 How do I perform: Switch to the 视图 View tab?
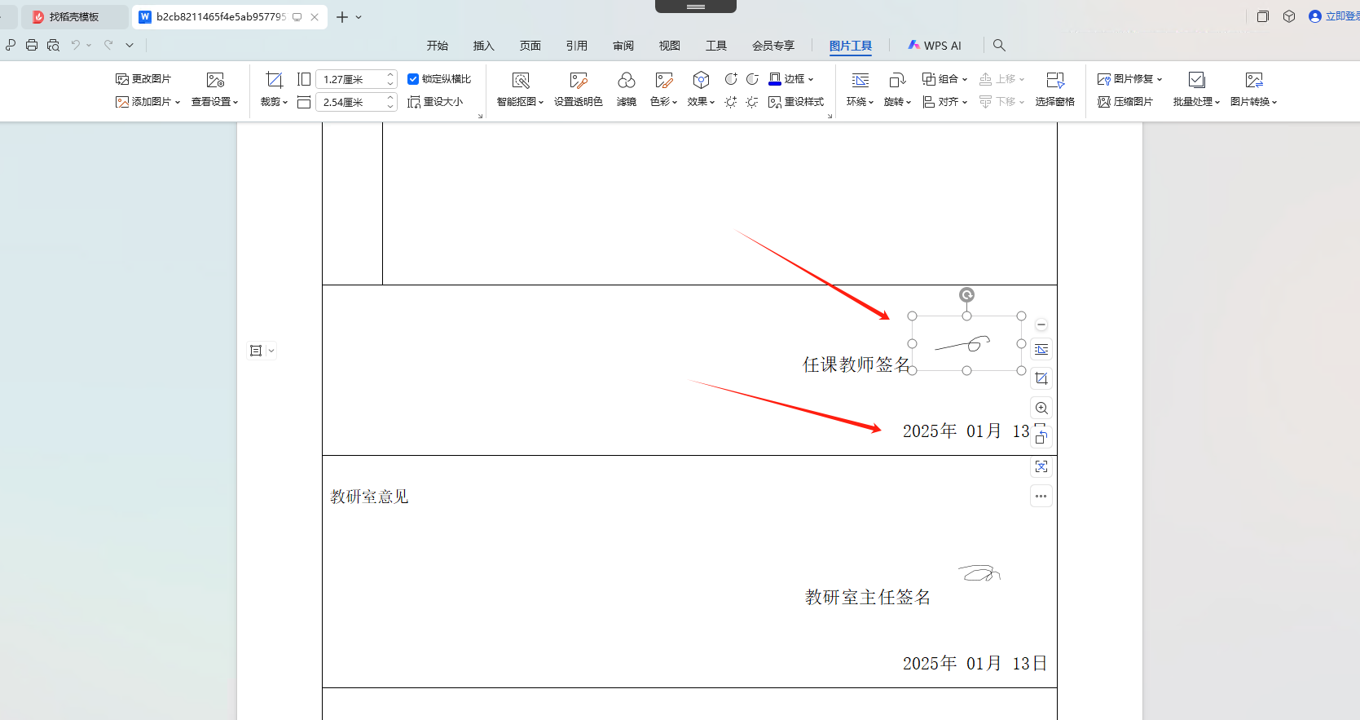click(x=670, y=46)
